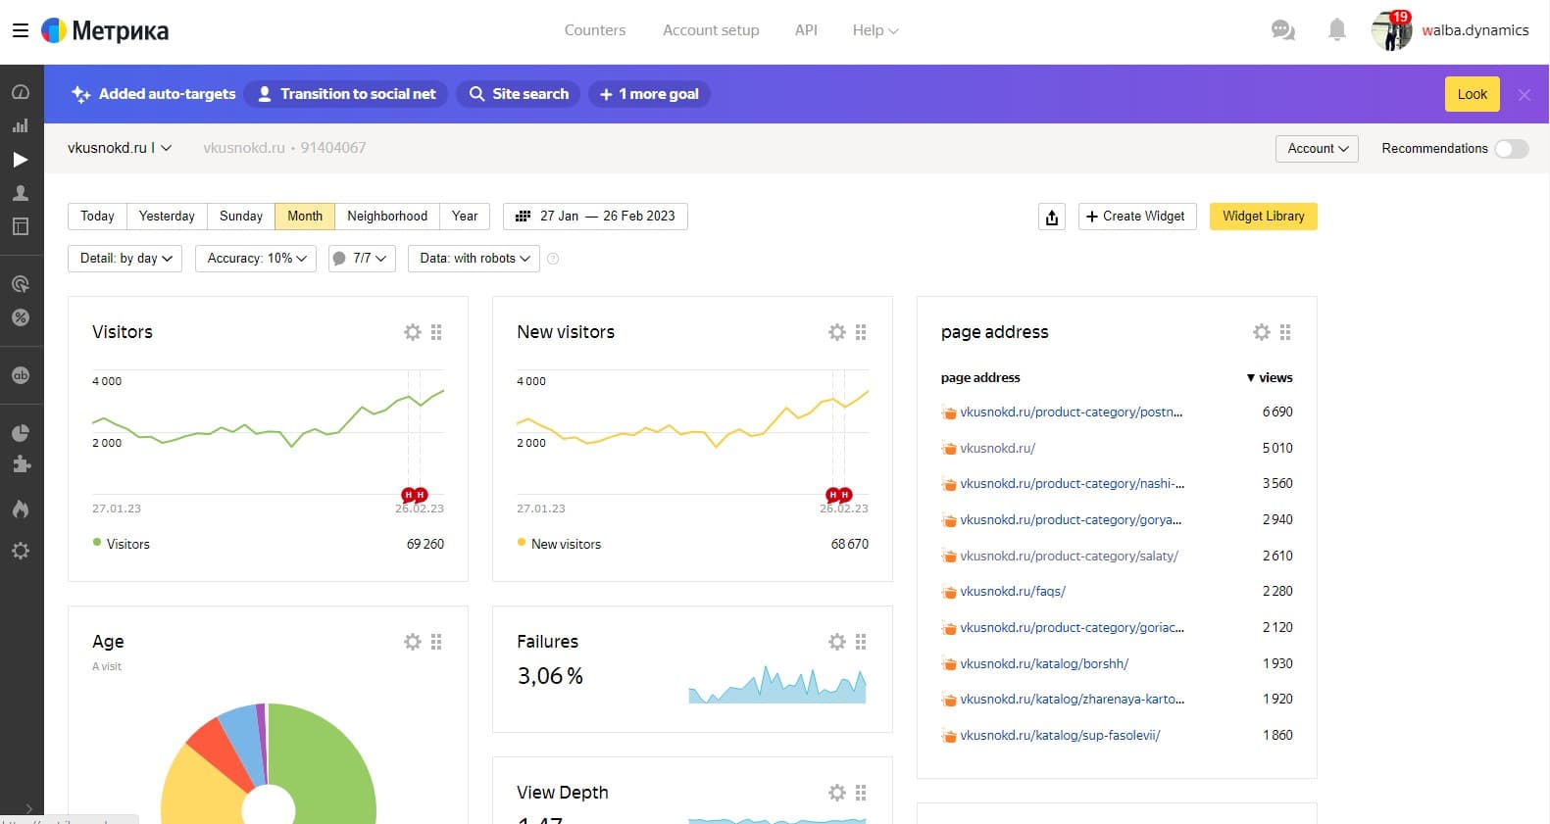Click the notifications bell icon

click(x=1336, y=30)
